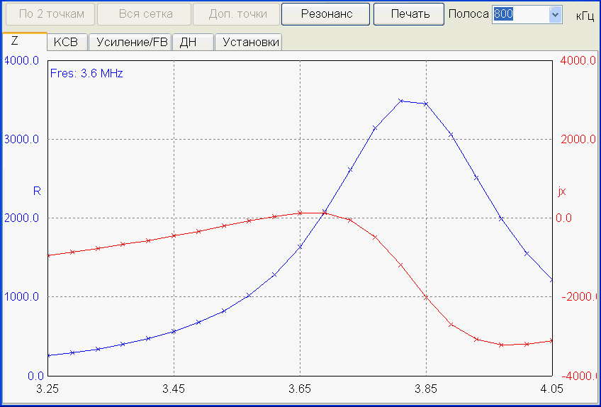
Task: Open the КСВ tab
Action: pyautogui.click(x=66, y=43)
